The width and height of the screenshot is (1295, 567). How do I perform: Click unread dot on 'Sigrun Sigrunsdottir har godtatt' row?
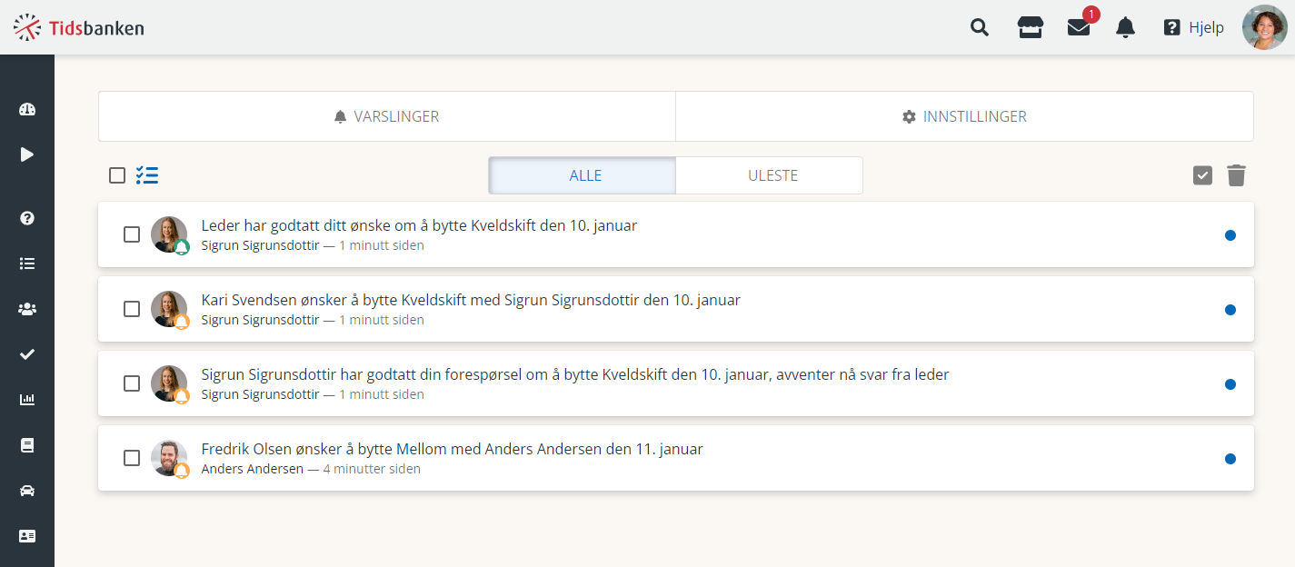pos(1230,384)
